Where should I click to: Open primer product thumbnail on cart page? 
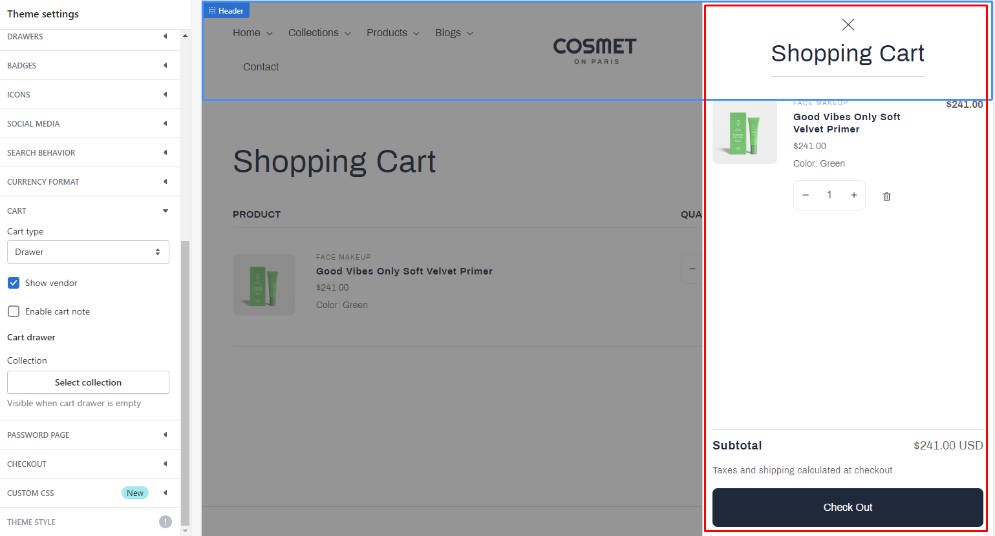pos(264,285)
